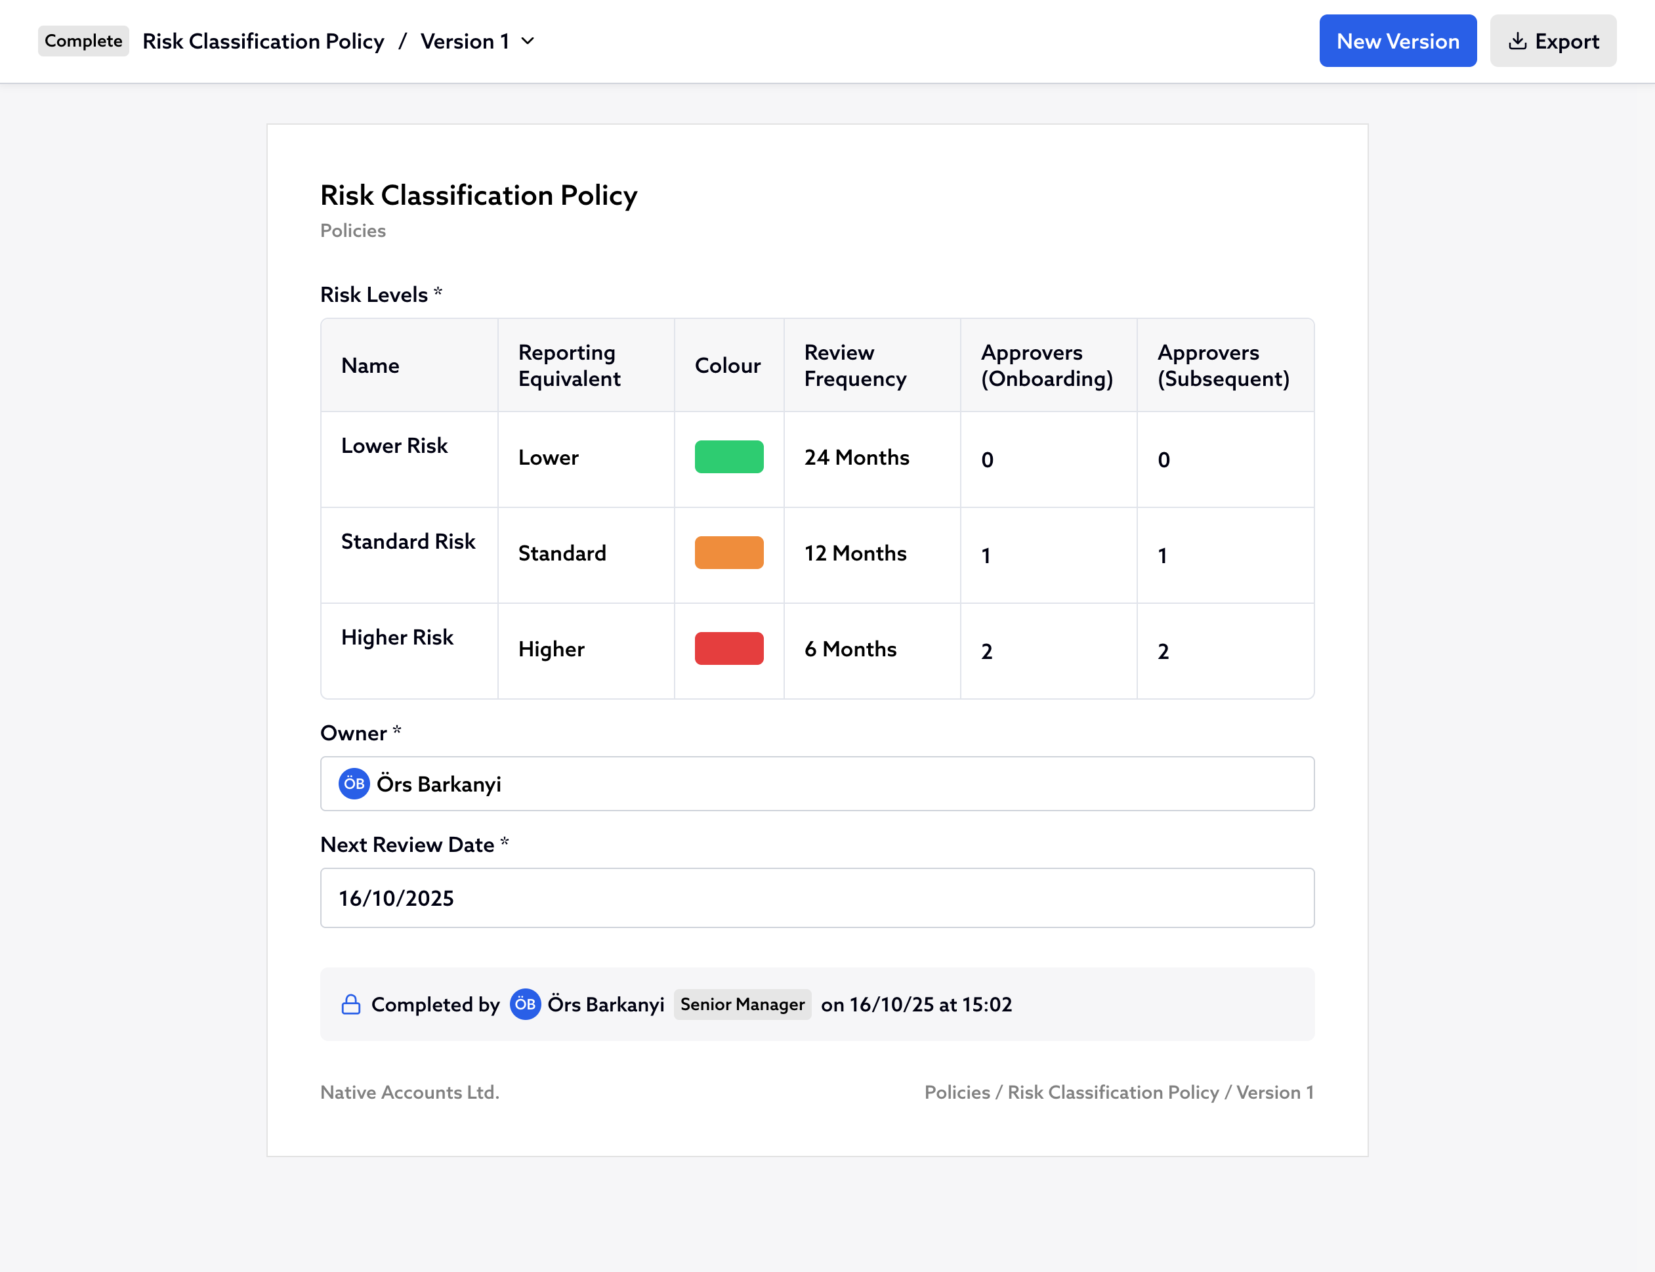Viewport: 1655px width, 1272px height.
Task: Select the red Higher Risk colour swatch
Action: (728, 649)
